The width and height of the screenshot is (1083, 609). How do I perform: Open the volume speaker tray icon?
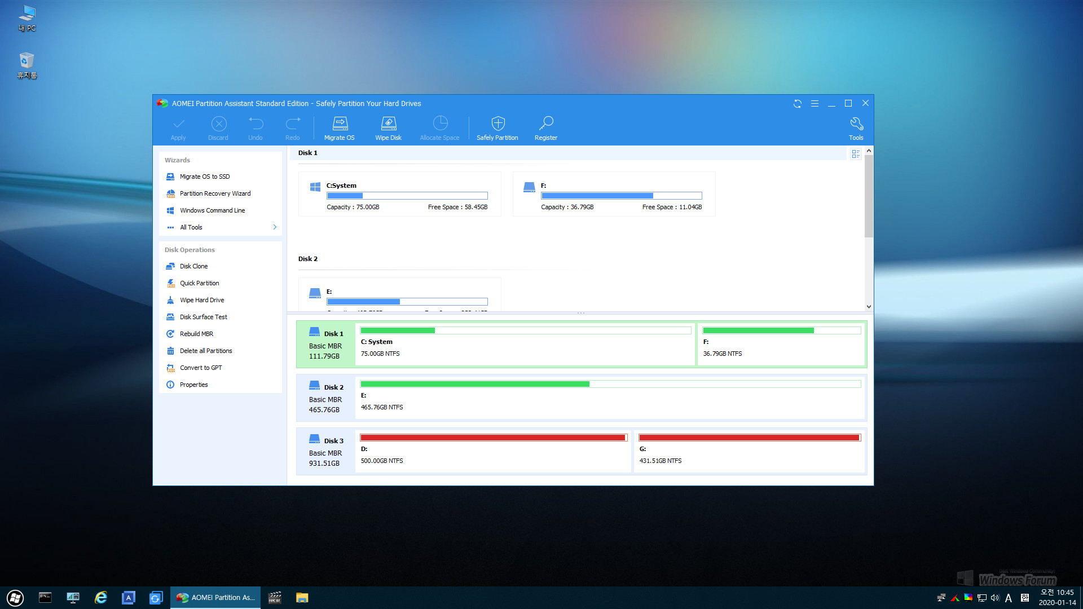tap(995, 598)
